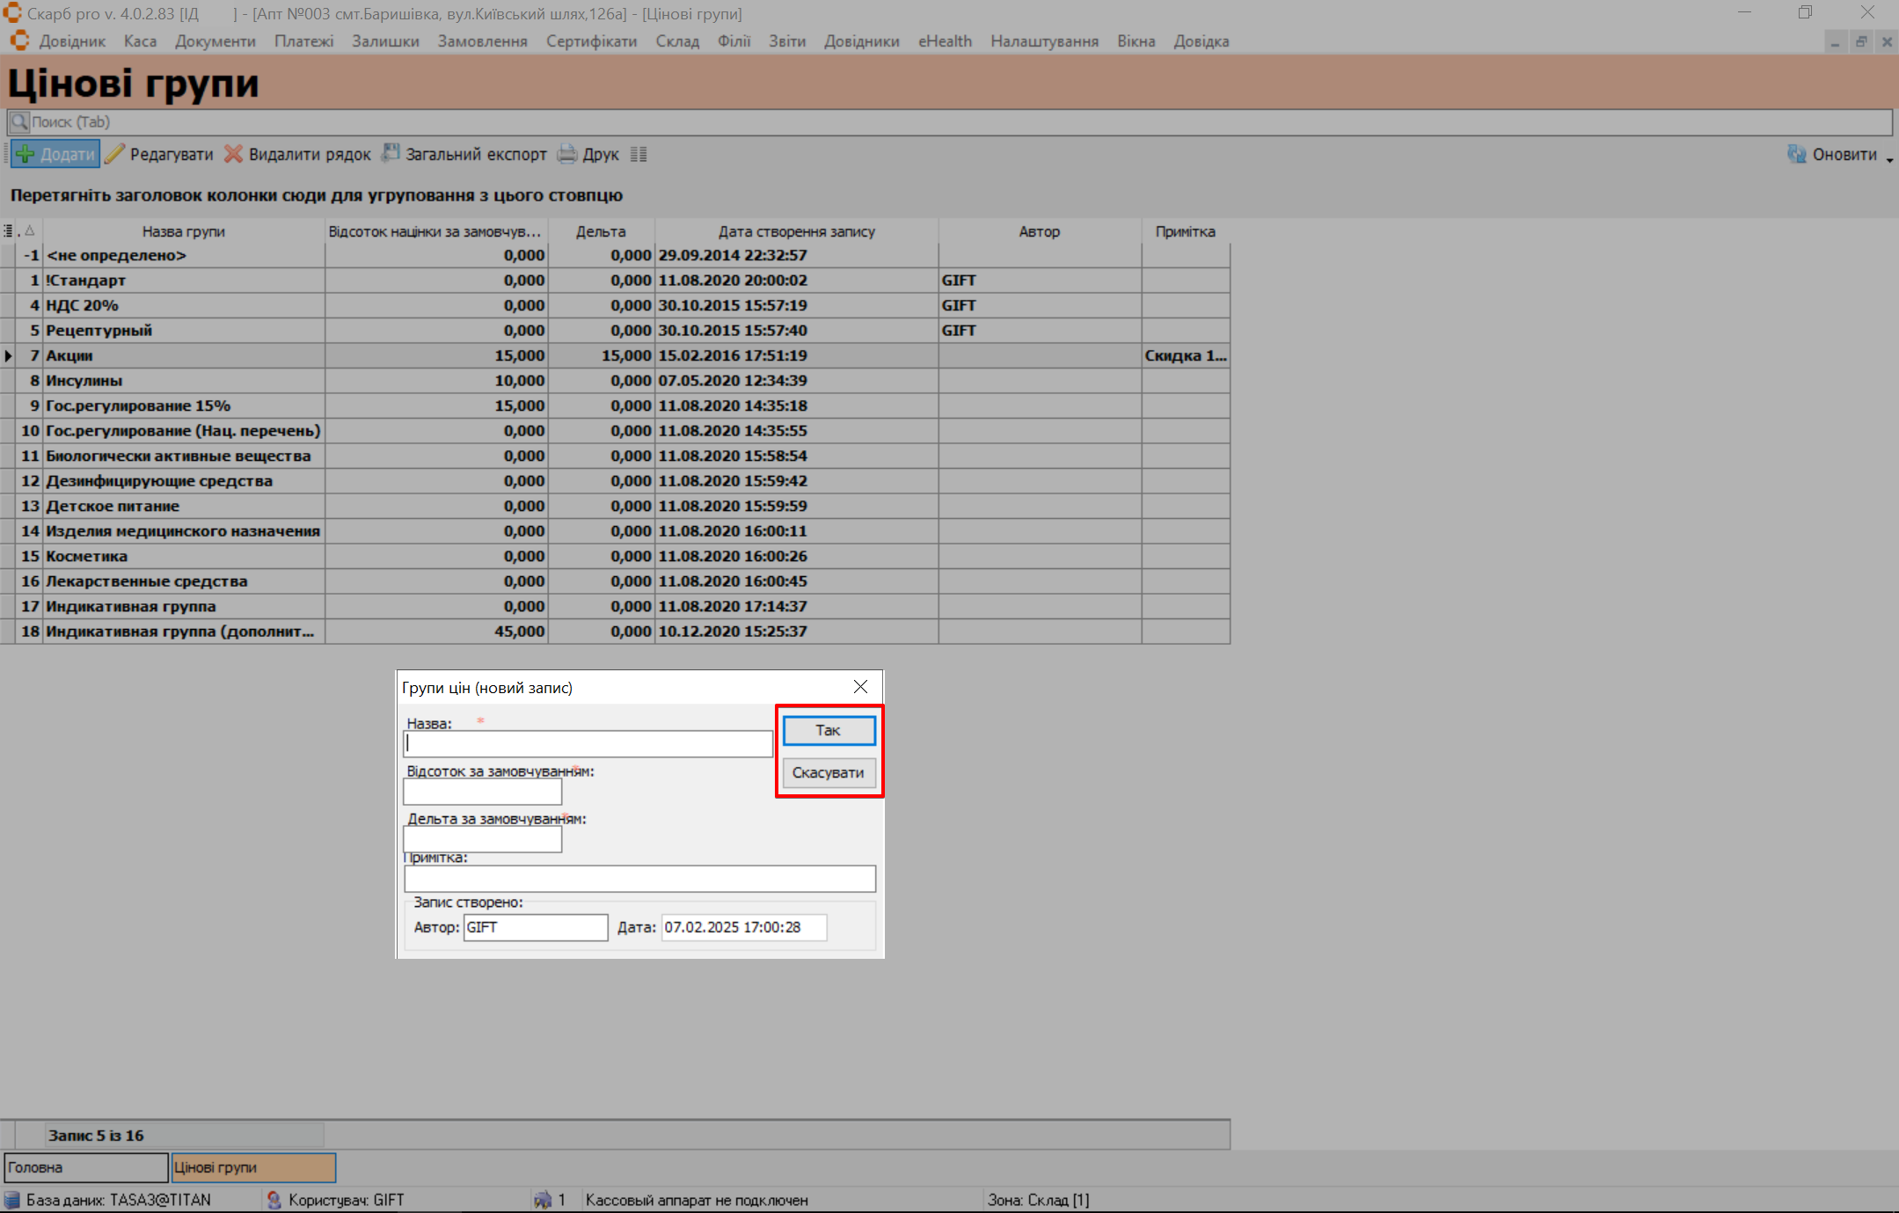
Task: Click the red X Видалити рядок icon
Action: pyautogui.click(x=233, y=155)
